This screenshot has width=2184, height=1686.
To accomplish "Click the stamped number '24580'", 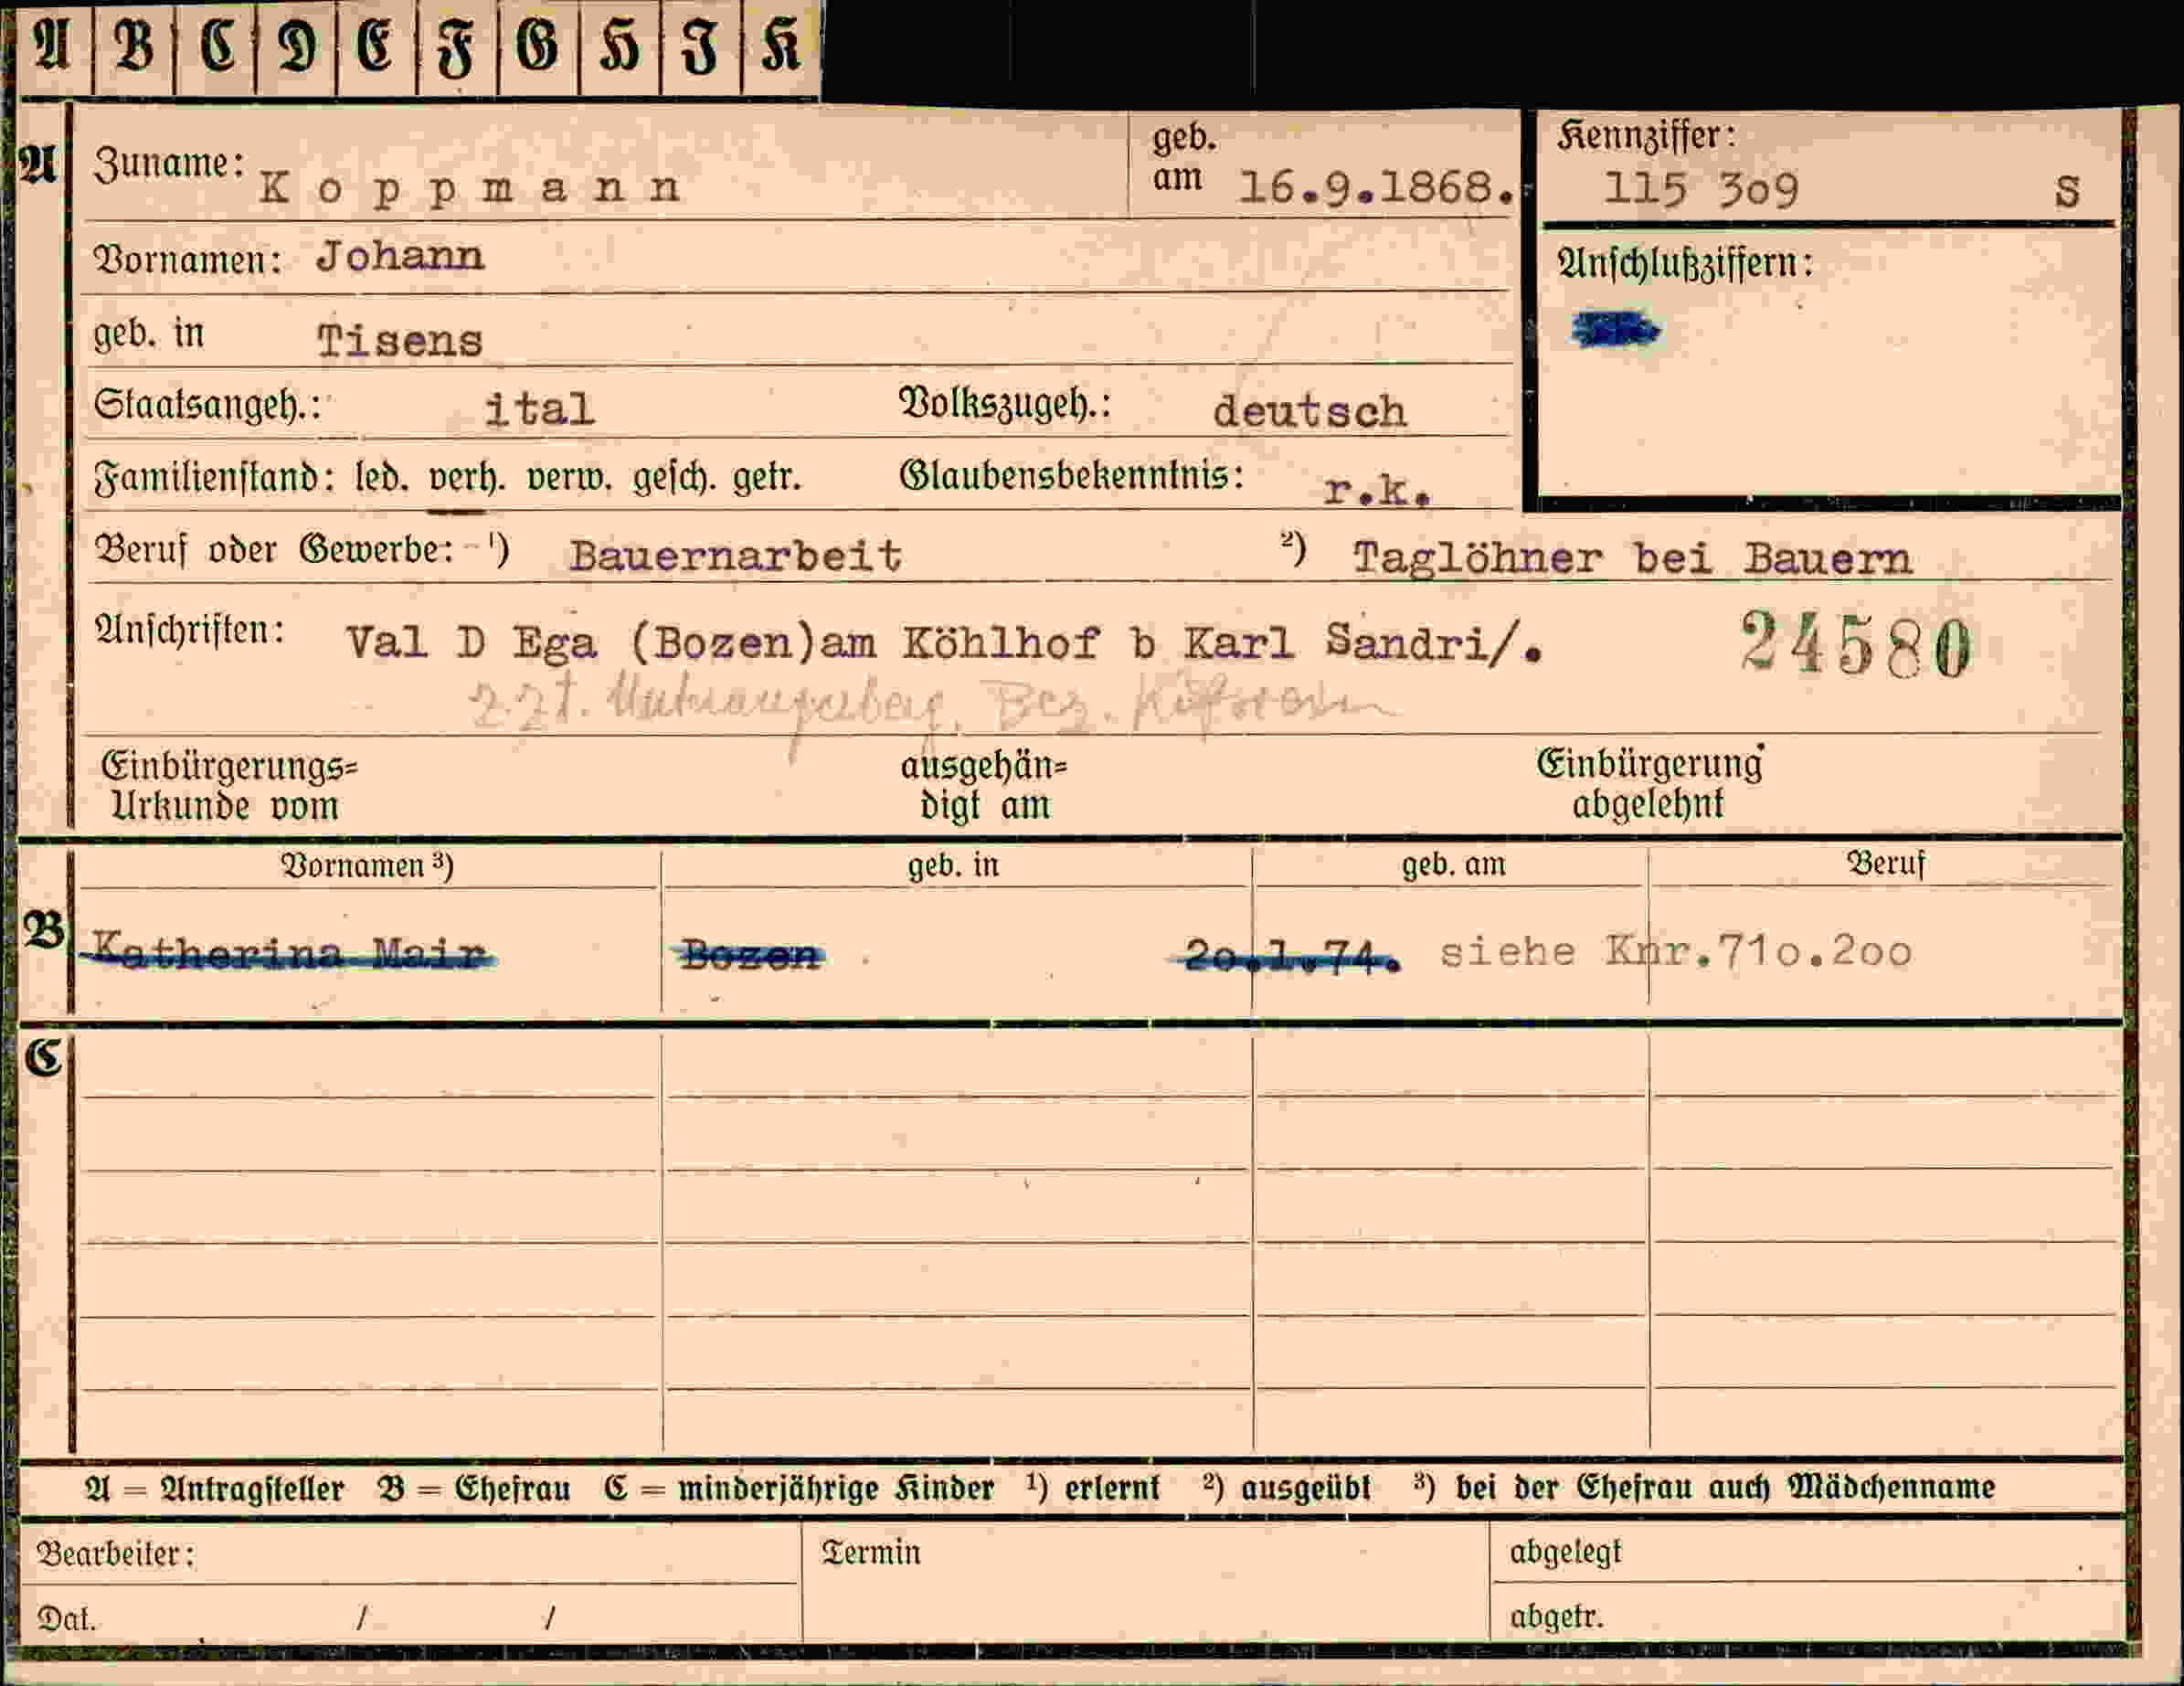I will 1855,646.
